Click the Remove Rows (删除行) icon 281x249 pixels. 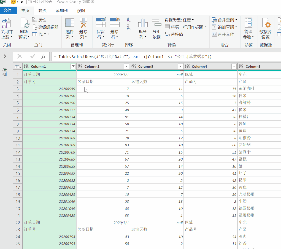coord(115,23)
